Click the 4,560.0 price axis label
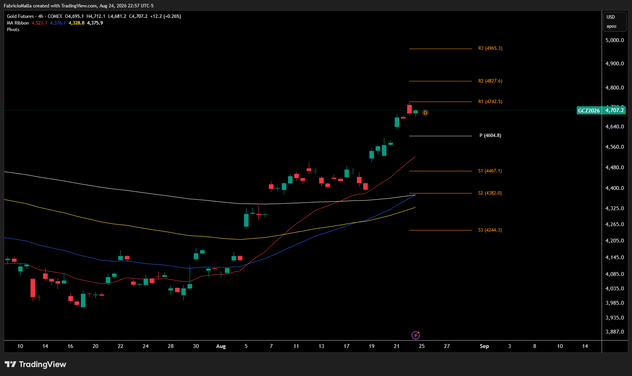 point(614,147)
